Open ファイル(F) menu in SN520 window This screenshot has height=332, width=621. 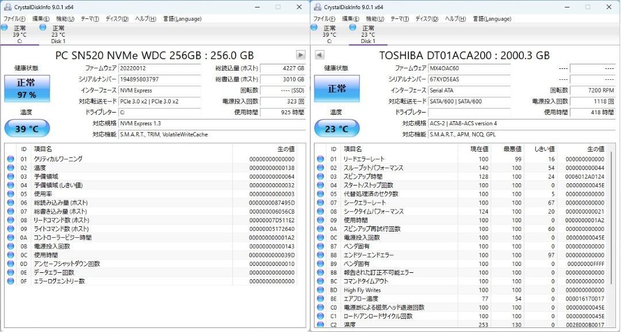[x=14, y=18]
